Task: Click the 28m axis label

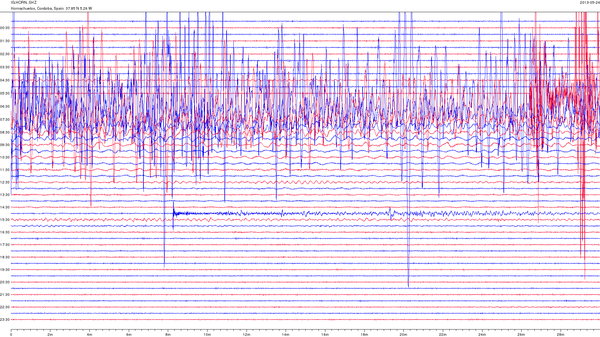Action: [561, 335]
